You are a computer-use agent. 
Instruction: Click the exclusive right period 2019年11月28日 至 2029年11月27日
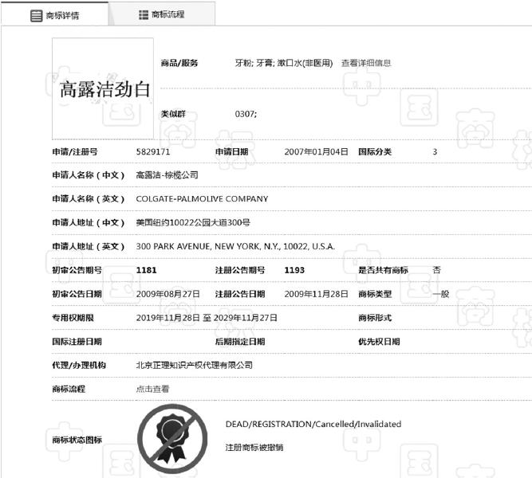point(207,318)
